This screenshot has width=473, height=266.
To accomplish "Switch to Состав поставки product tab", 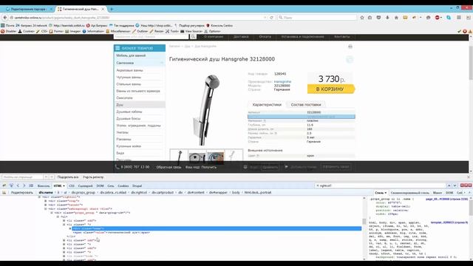I will tap(306, 105).
